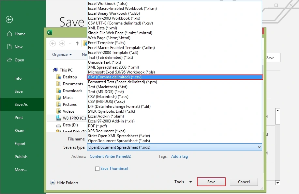Screen dimensions: 299x194
Task: Click the Excel icon in dialog title bar
Action: 49,32
